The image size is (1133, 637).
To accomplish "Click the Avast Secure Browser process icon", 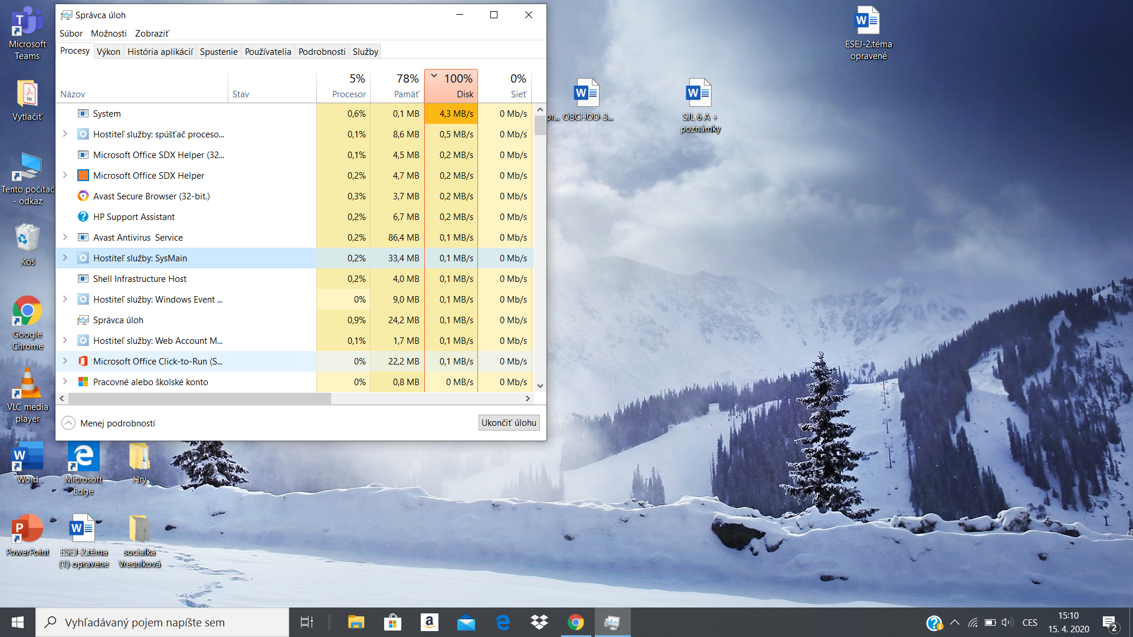I will (x=83, y=196).
